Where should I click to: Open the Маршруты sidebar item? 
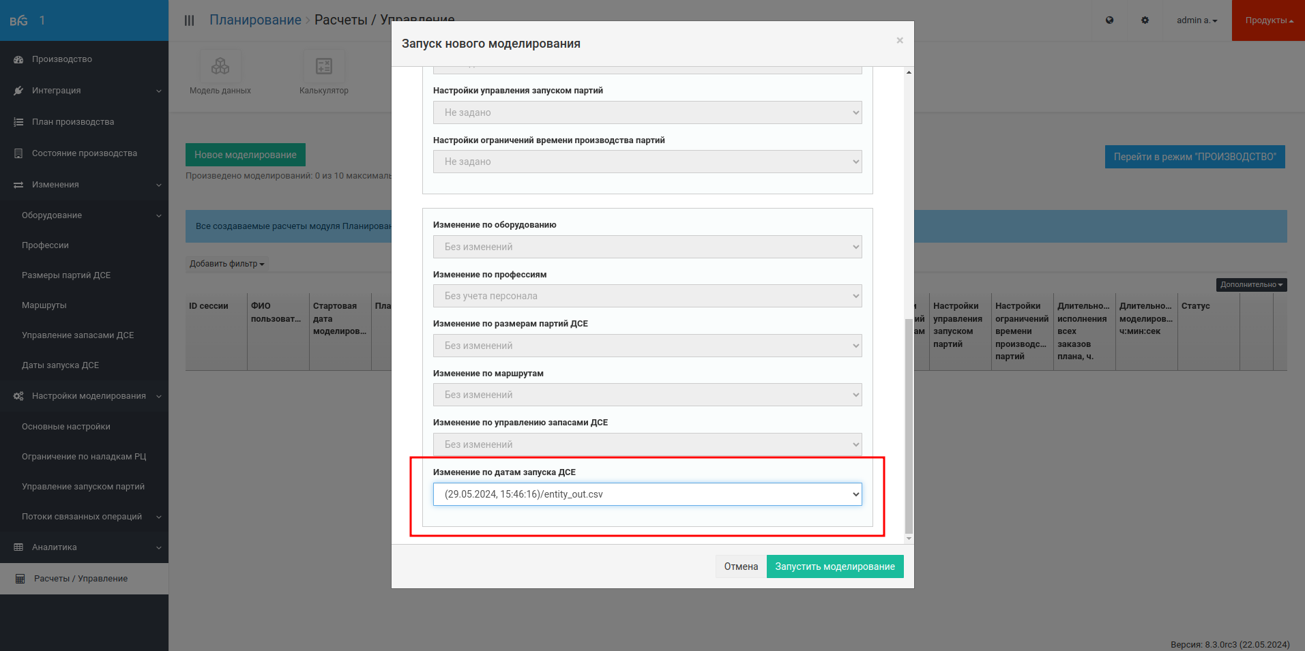pyautogui.click(x=44, y=305)
